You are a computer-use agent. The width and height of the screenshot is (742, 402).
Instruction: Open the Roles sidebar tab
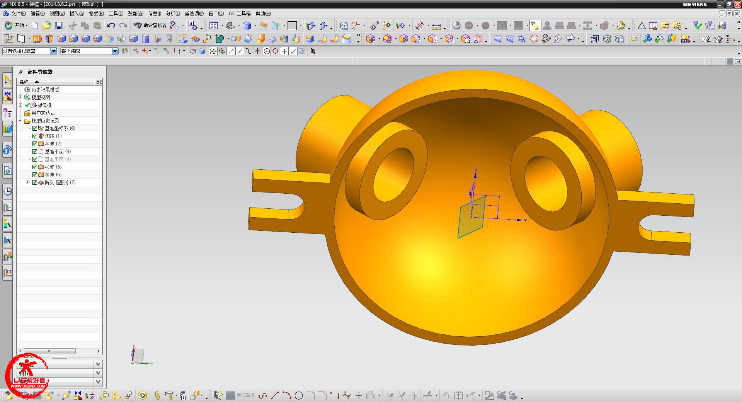(7, 256)
